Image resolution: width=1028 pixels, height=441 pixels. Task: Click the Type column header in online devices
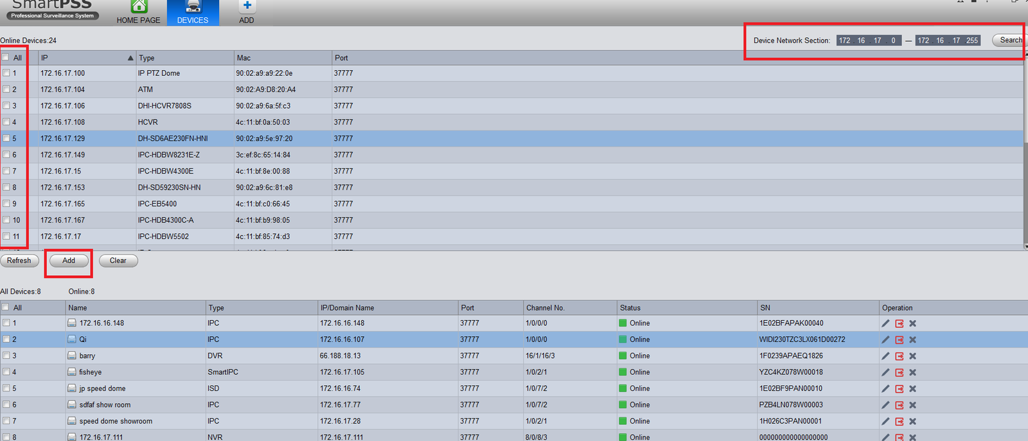pyautogui.click(x=185, y=58)
